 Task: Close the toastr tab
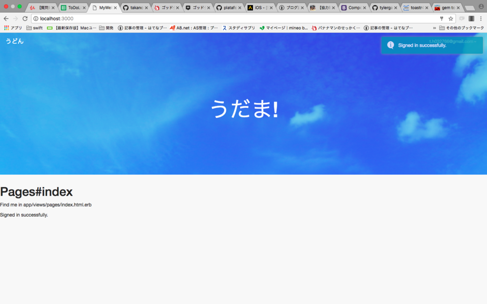(427, 8)
